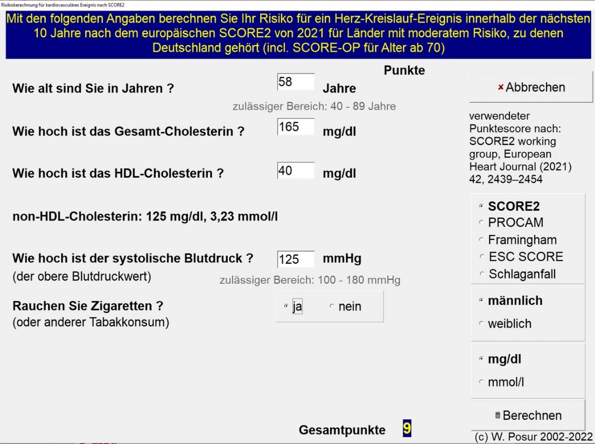The height and width of the screenshot is (444, 595).
Task: Select the Schlaganfall risk calculation
Action: click(x=482, y=274)
